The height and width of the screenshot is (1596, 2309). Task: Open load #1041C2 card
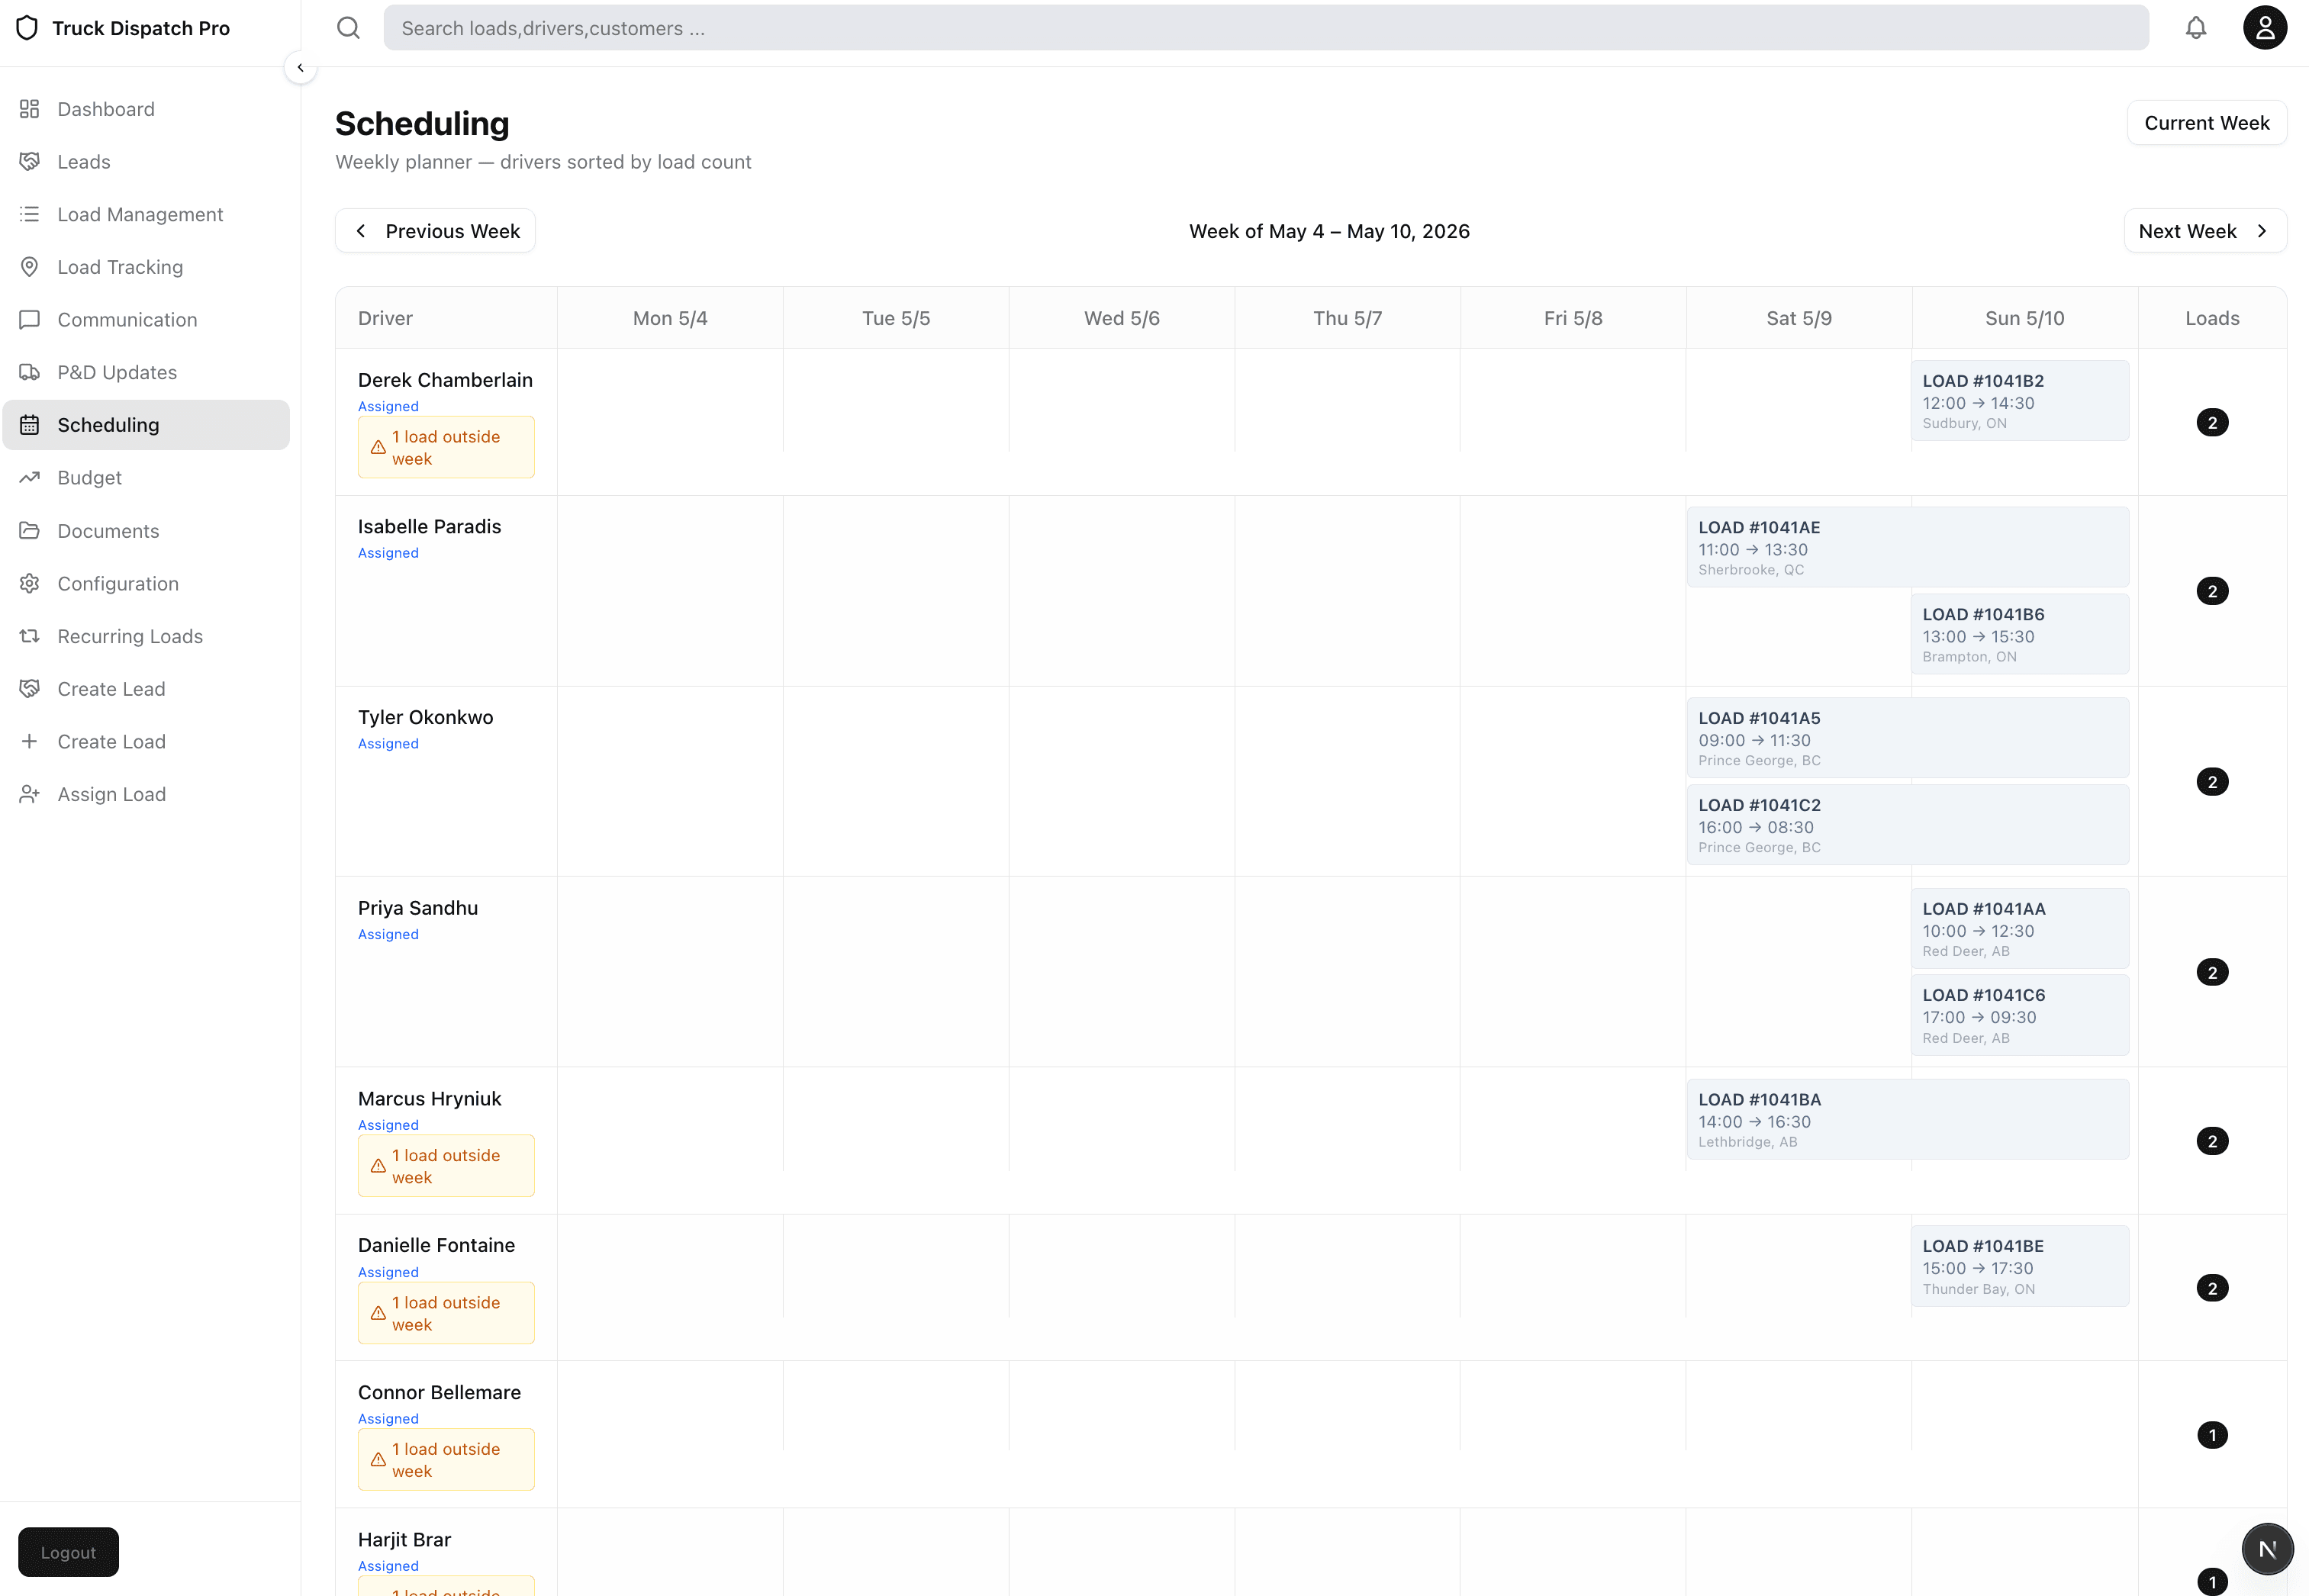pyautogui.click(x=1907, y=825)
